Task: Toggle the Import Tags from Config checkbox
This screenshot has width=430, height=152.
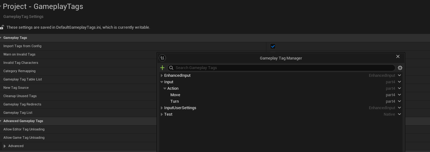Action: (x=273, y=46)
